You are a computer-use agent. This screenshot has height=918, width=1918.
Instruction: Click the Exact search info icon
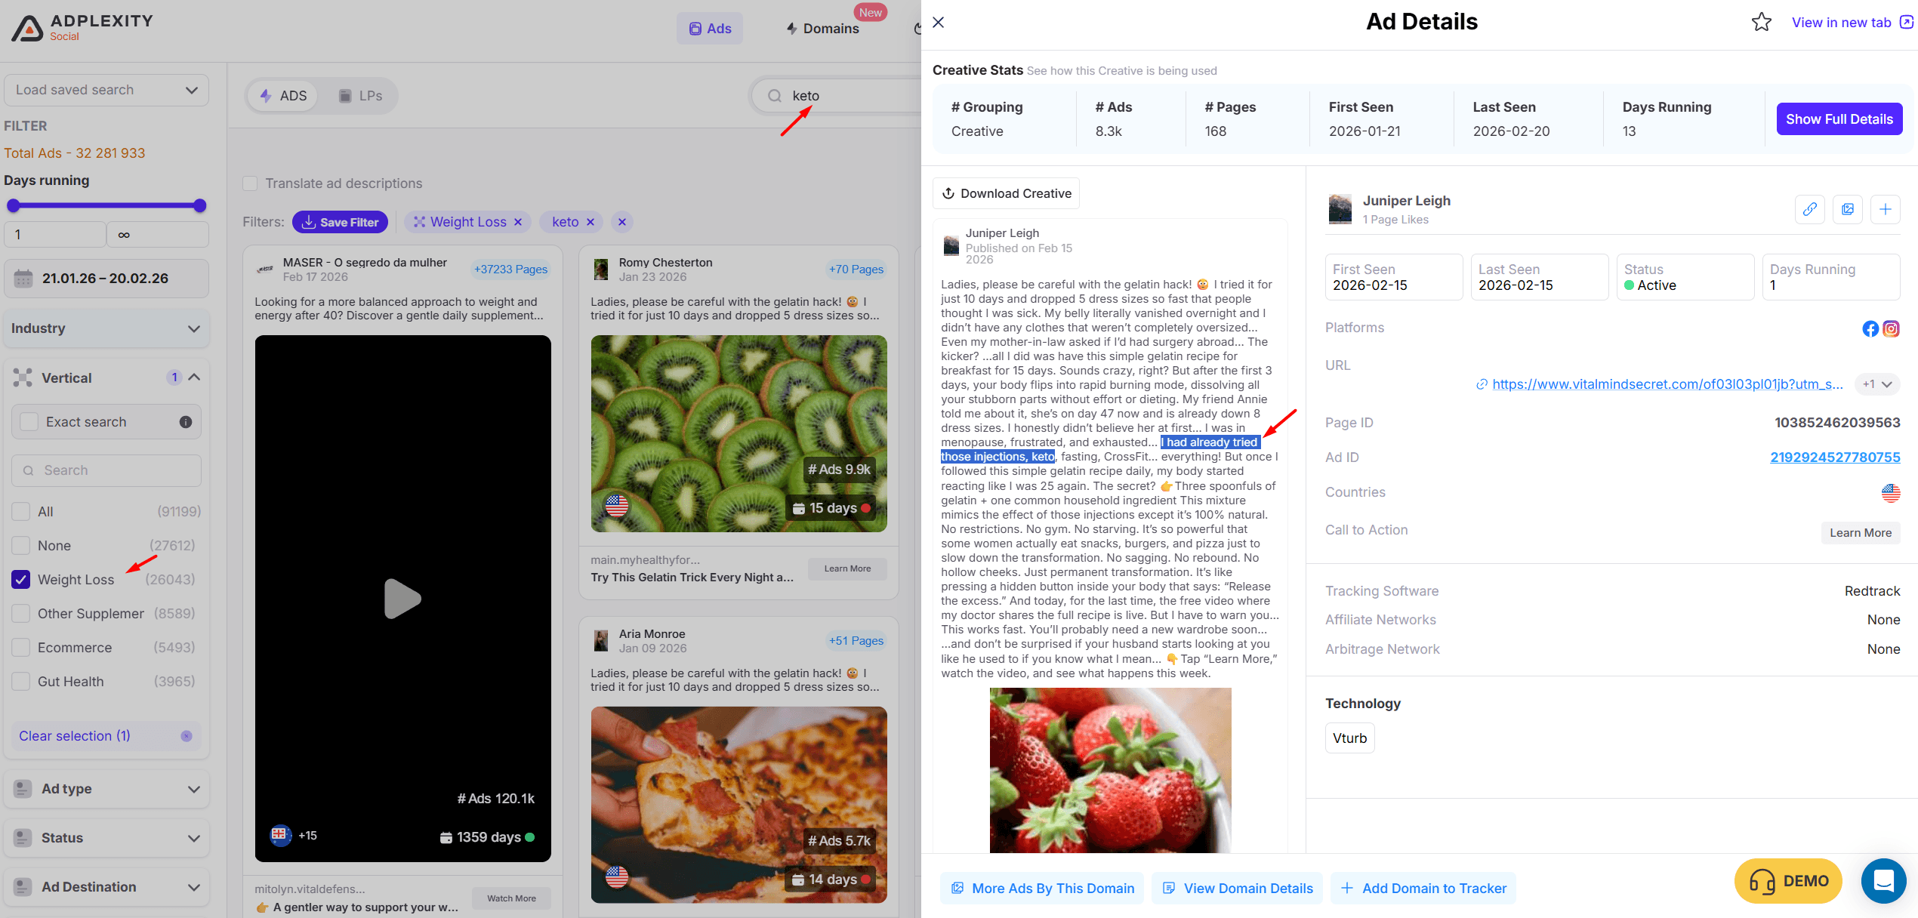coord(185,422)
